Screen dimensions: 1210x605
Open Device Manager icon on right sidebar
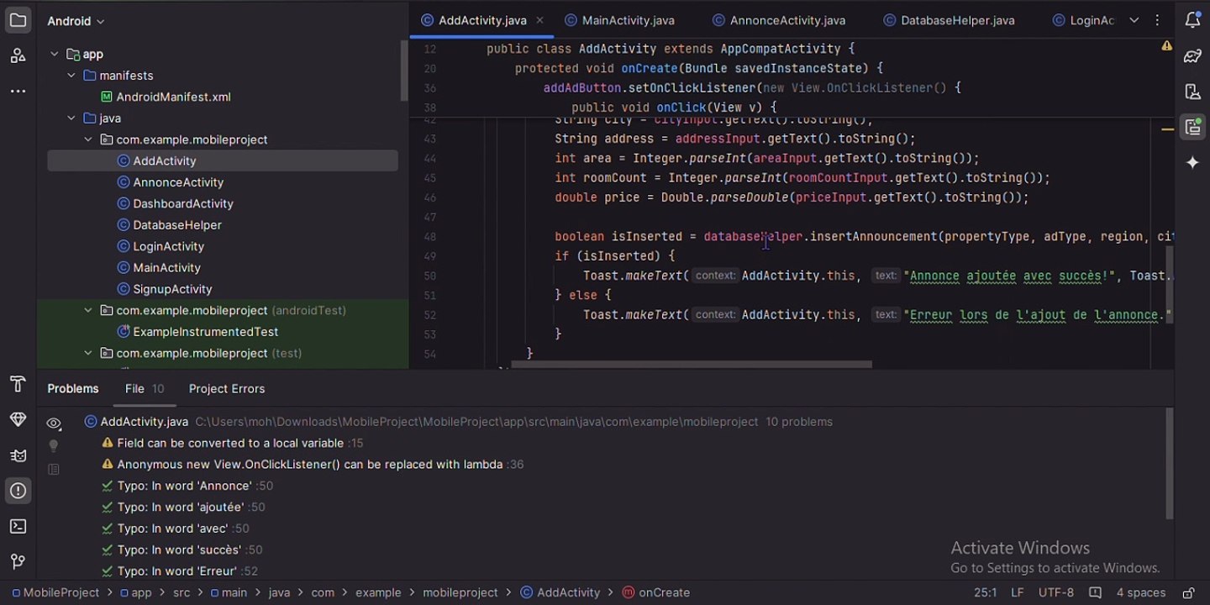pyautogui.click(x=1192, y=91)
